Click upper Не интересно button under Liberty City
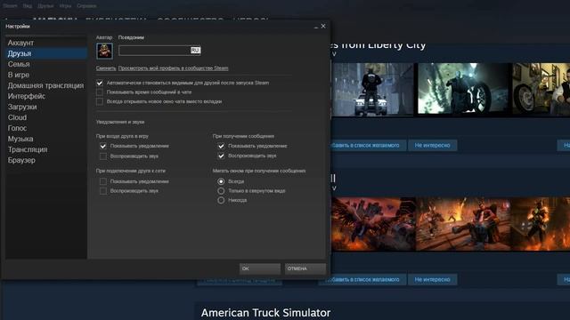This screenshot has width=570, height=320. pyautogui.click(x=432, y=146)
